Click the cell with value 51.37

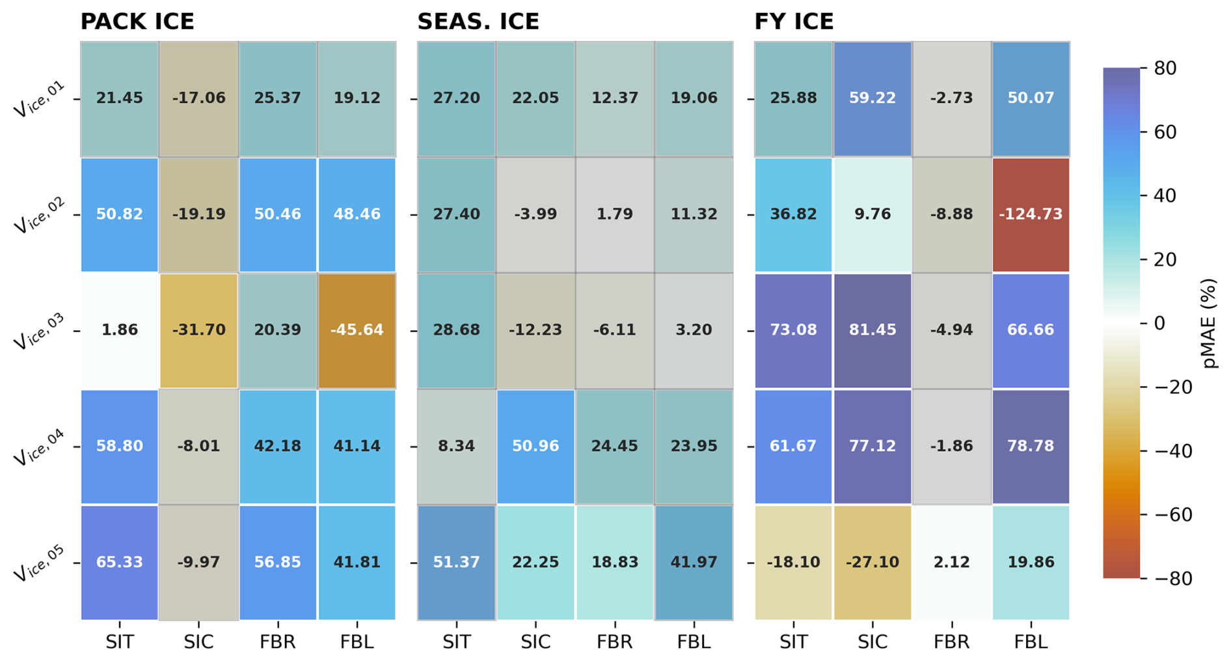pyautogui.click(x=456, y=562)
